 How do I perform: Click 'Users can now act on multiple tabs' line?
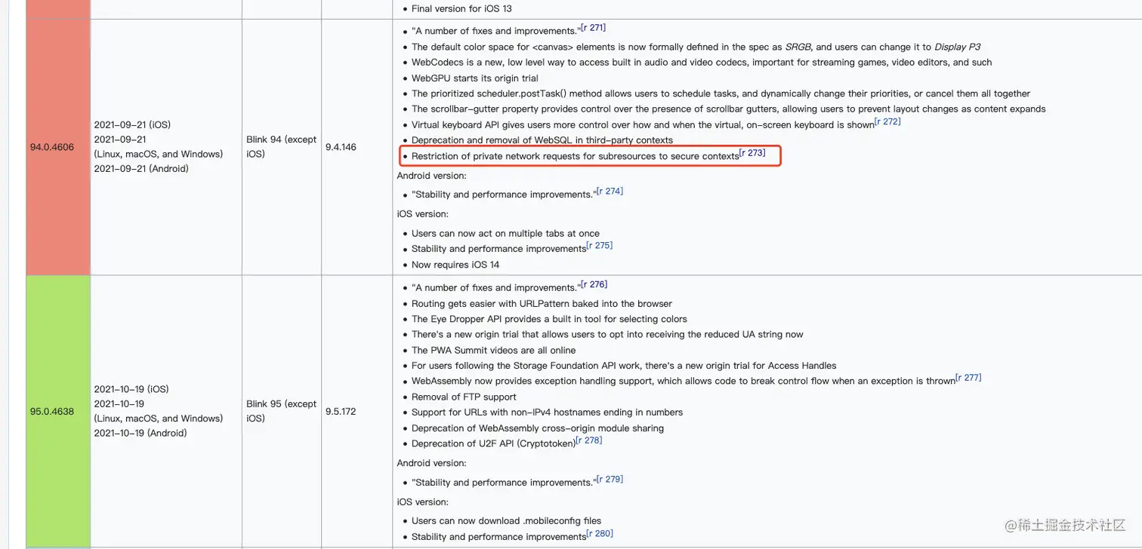coord(505,234)
